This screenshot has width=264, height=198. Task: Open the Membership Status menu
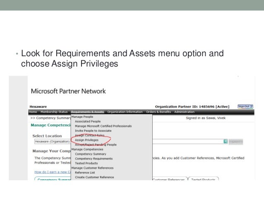click(54, 112)
